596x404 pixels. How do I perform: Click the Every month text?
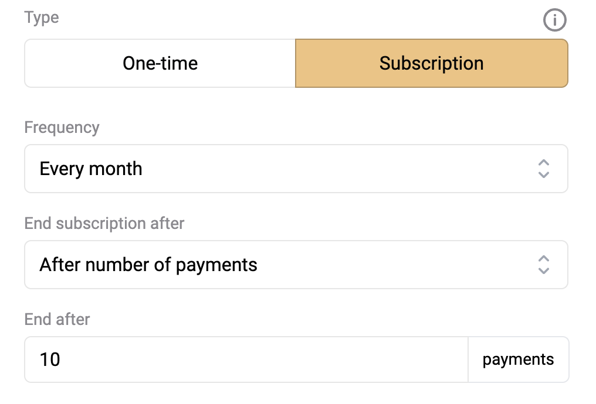click(x=91, y=169)
